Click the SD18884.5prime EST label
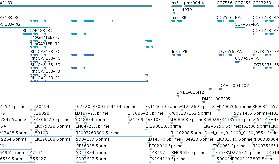Screen dimensions: 279x164 92,120
